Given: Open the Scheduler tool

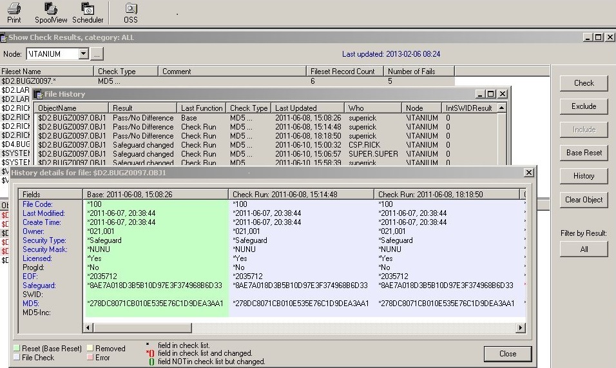Looking at the screenshot, I should click(x=88, y=13).
